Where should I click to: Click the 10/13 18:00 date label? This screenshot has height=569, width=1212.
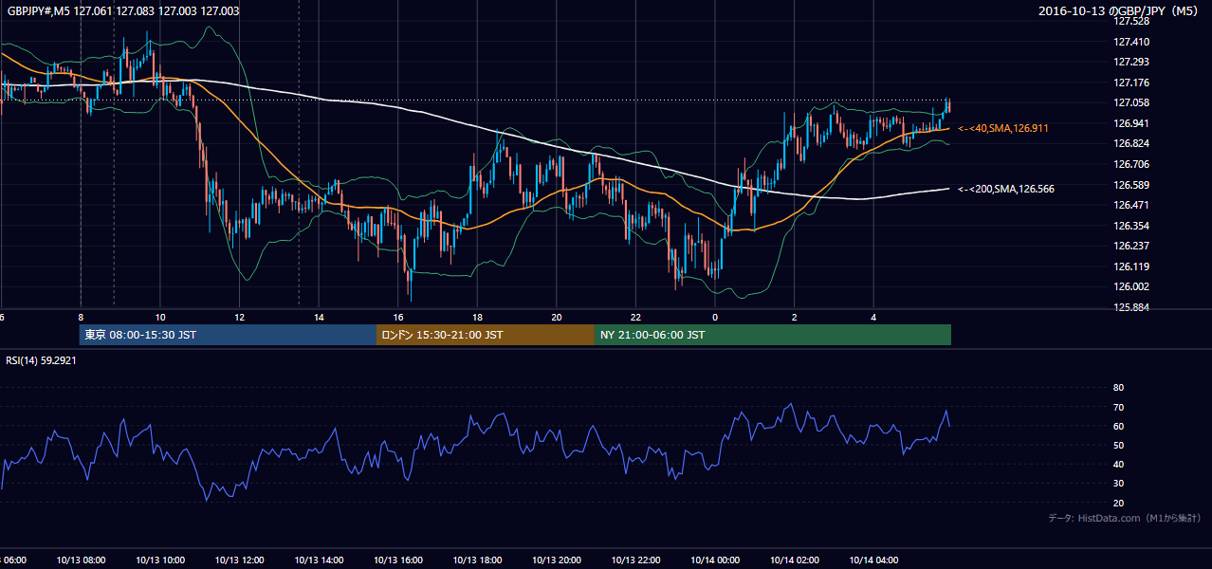pyautogui.click(x=478, y=560)
